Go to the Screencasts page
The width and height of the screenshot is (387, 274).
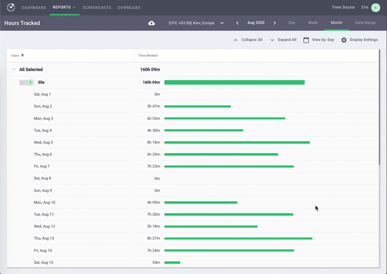[x=97, y=8]
